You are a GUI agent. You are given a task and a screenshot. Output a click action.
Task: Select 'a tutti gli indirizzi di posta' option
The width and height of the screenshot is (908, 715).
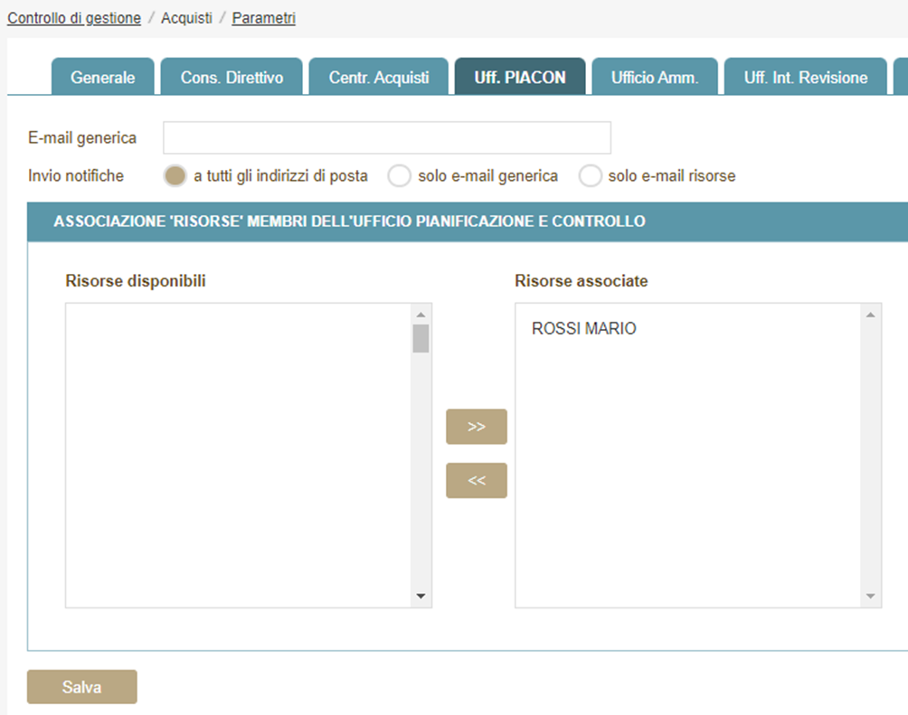[x=175, y=176]
